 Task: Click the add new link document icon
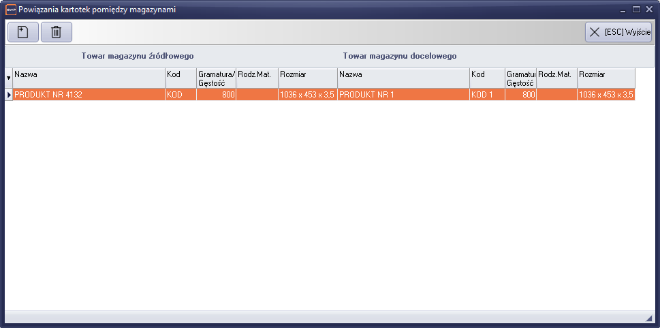(22, 32)
